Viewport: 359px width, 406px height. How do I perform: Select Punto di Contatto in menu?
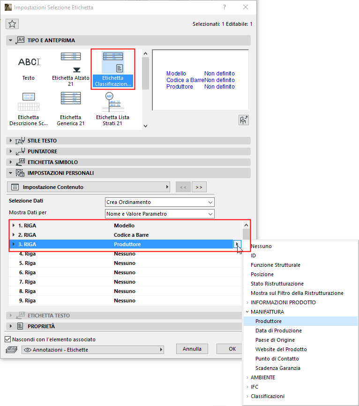tap(300, 359)
